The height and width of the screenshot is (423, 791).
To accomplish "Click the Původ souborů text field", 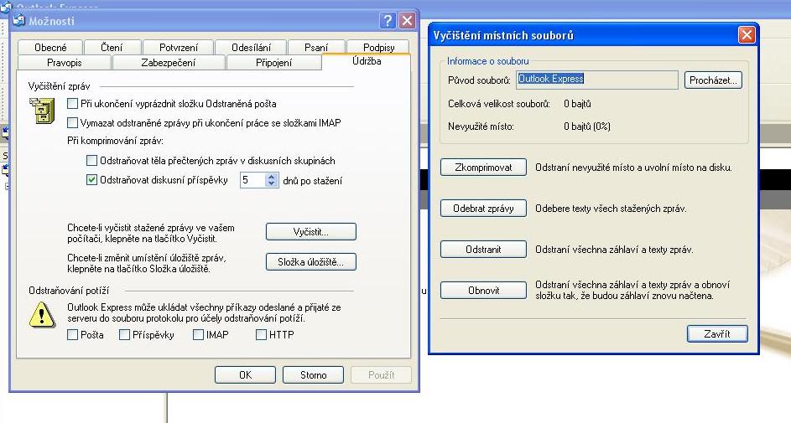I will (597, 80).
